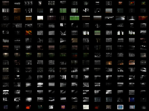Select green thumbnail with white vertical bars

(74, 10)
